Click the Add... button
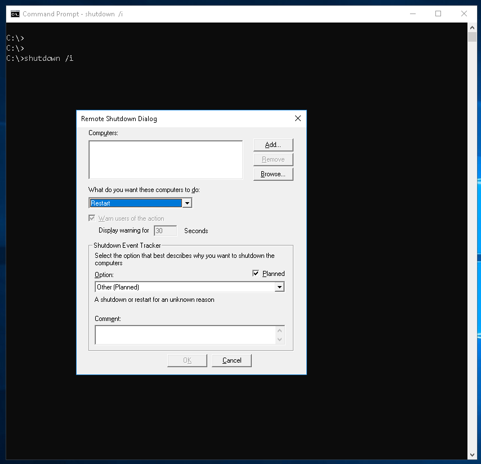The height and width of the screenshot is (464, 481). (x=273, y=145)
